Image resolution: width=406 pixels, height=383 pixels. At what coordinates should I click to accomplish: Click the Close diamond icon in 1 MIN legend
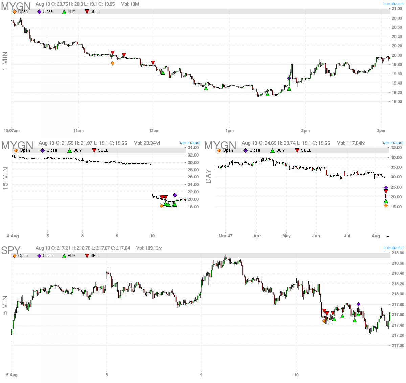39,11
